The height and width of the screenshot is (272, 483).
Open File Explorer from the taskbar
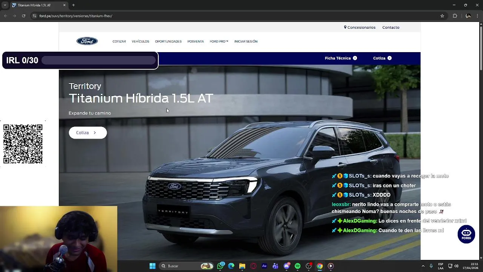[x=242, y=266]
